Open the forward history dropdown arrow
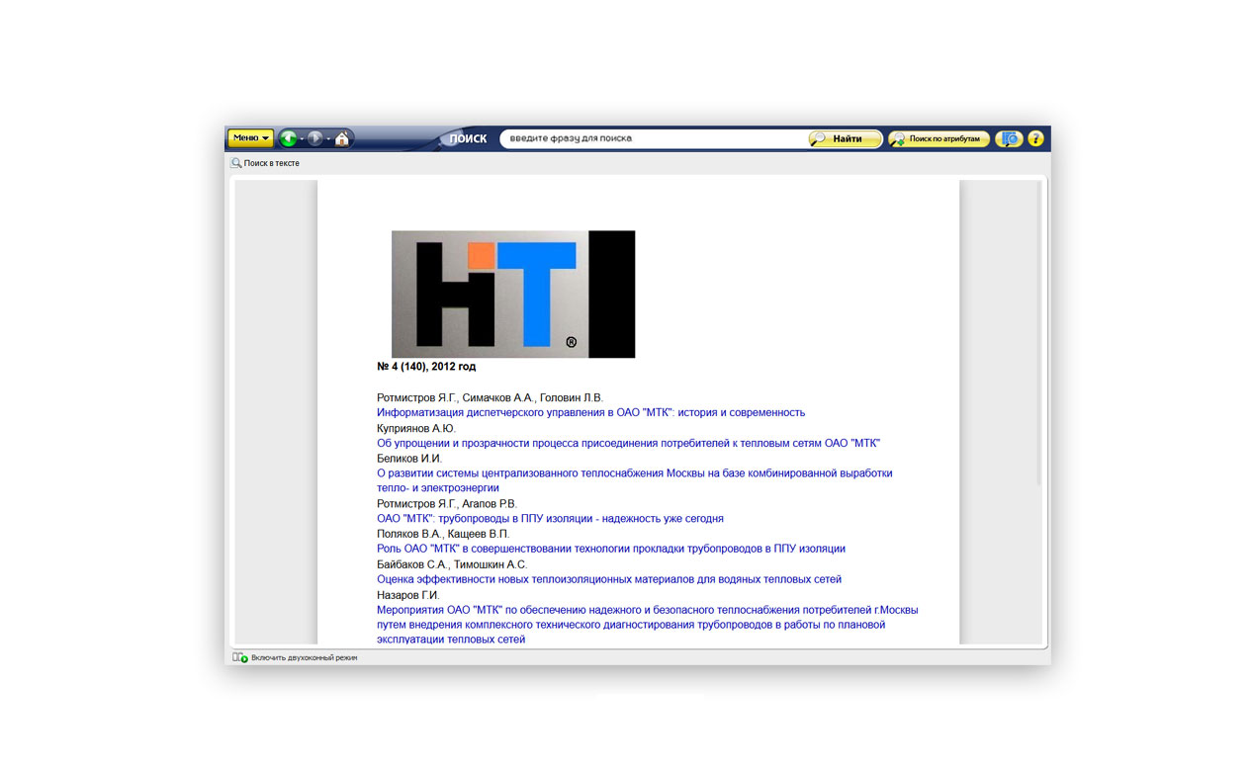 point(328,139)
